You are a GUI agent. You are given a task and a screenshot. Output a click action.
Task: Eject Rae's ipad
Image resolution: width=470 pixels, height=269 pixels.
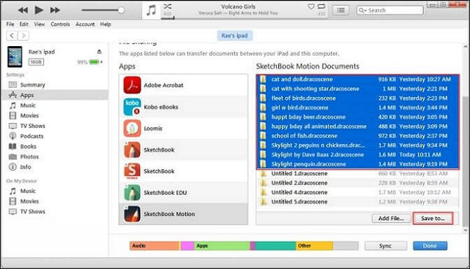[x=99, y=52]
